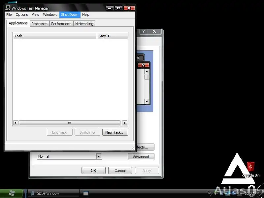
Task: Open the Normal dropdown in background dialog
Action: (x=69, y=156)
